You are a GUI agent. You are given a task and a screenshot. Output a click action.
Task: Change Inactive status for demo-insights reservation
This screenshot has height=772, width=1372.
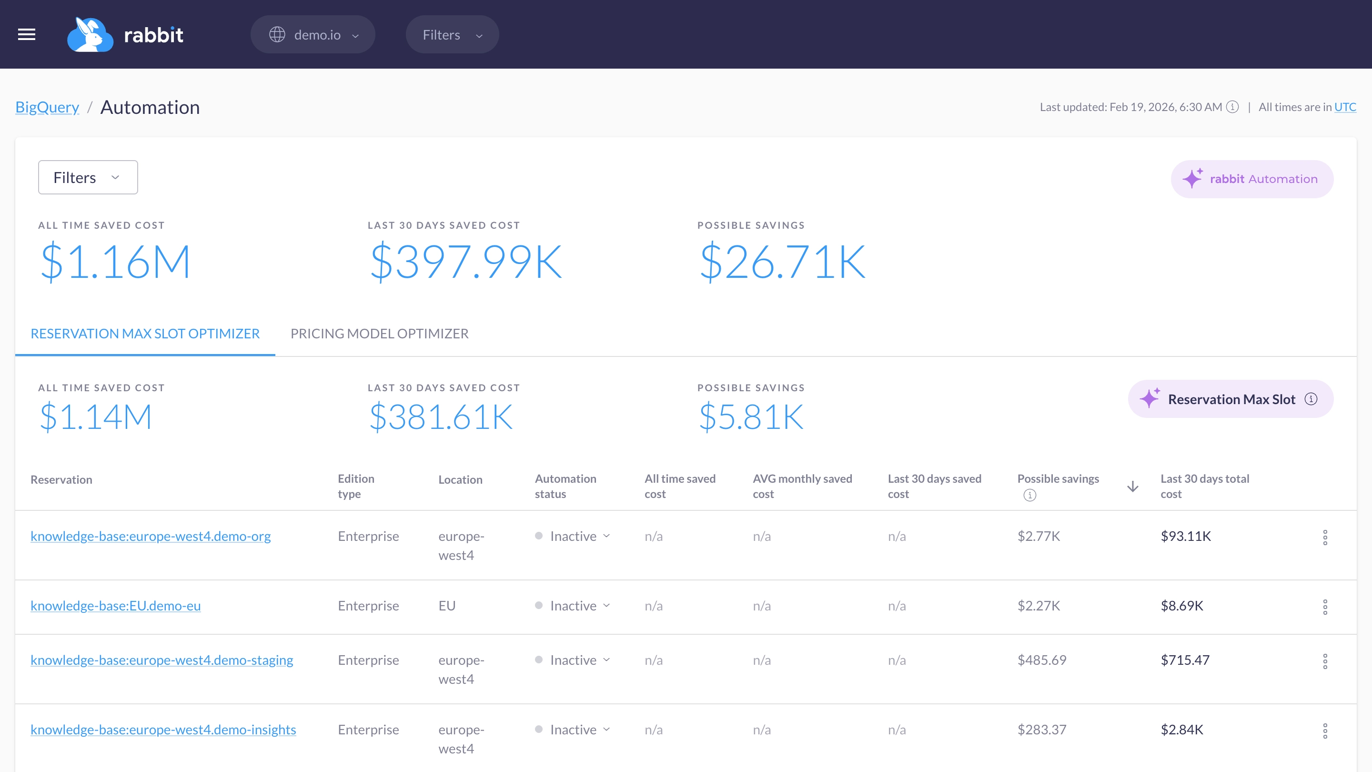[x=573, y=730]
